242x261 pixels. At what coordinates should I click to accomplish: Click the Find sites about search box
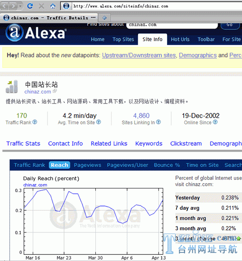point(172,25)
